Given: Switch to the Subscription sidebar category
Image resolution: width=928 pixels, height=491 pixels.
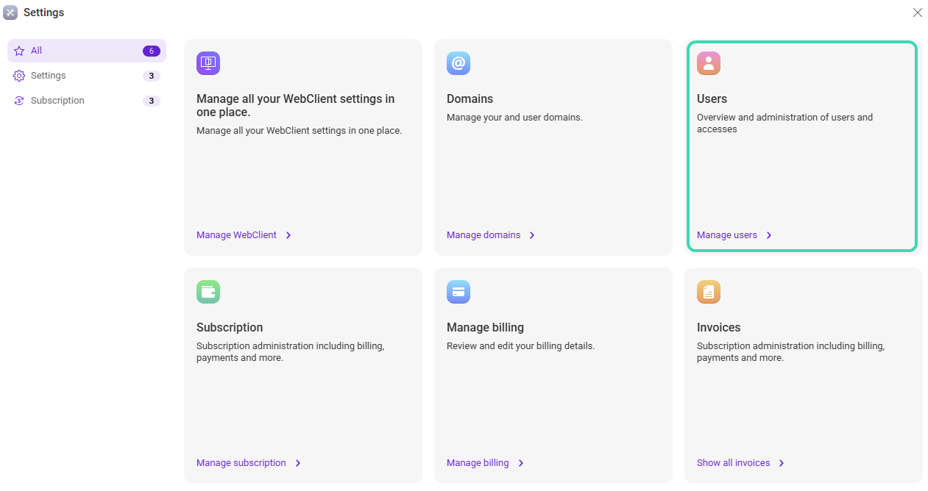Looking at the screenshot, I should click(x=57, y=101).
